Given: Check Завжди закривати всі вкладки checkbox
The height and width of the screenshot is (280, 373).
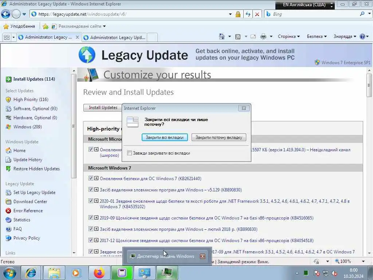Looking at the screenshot, I should point(129,153).
